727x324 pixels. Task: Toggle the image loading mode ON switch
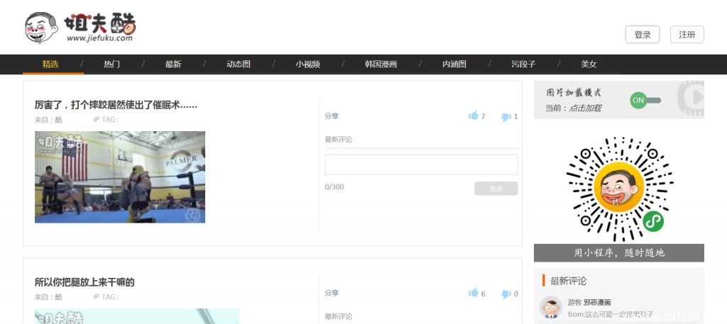(x=645, y=101)
